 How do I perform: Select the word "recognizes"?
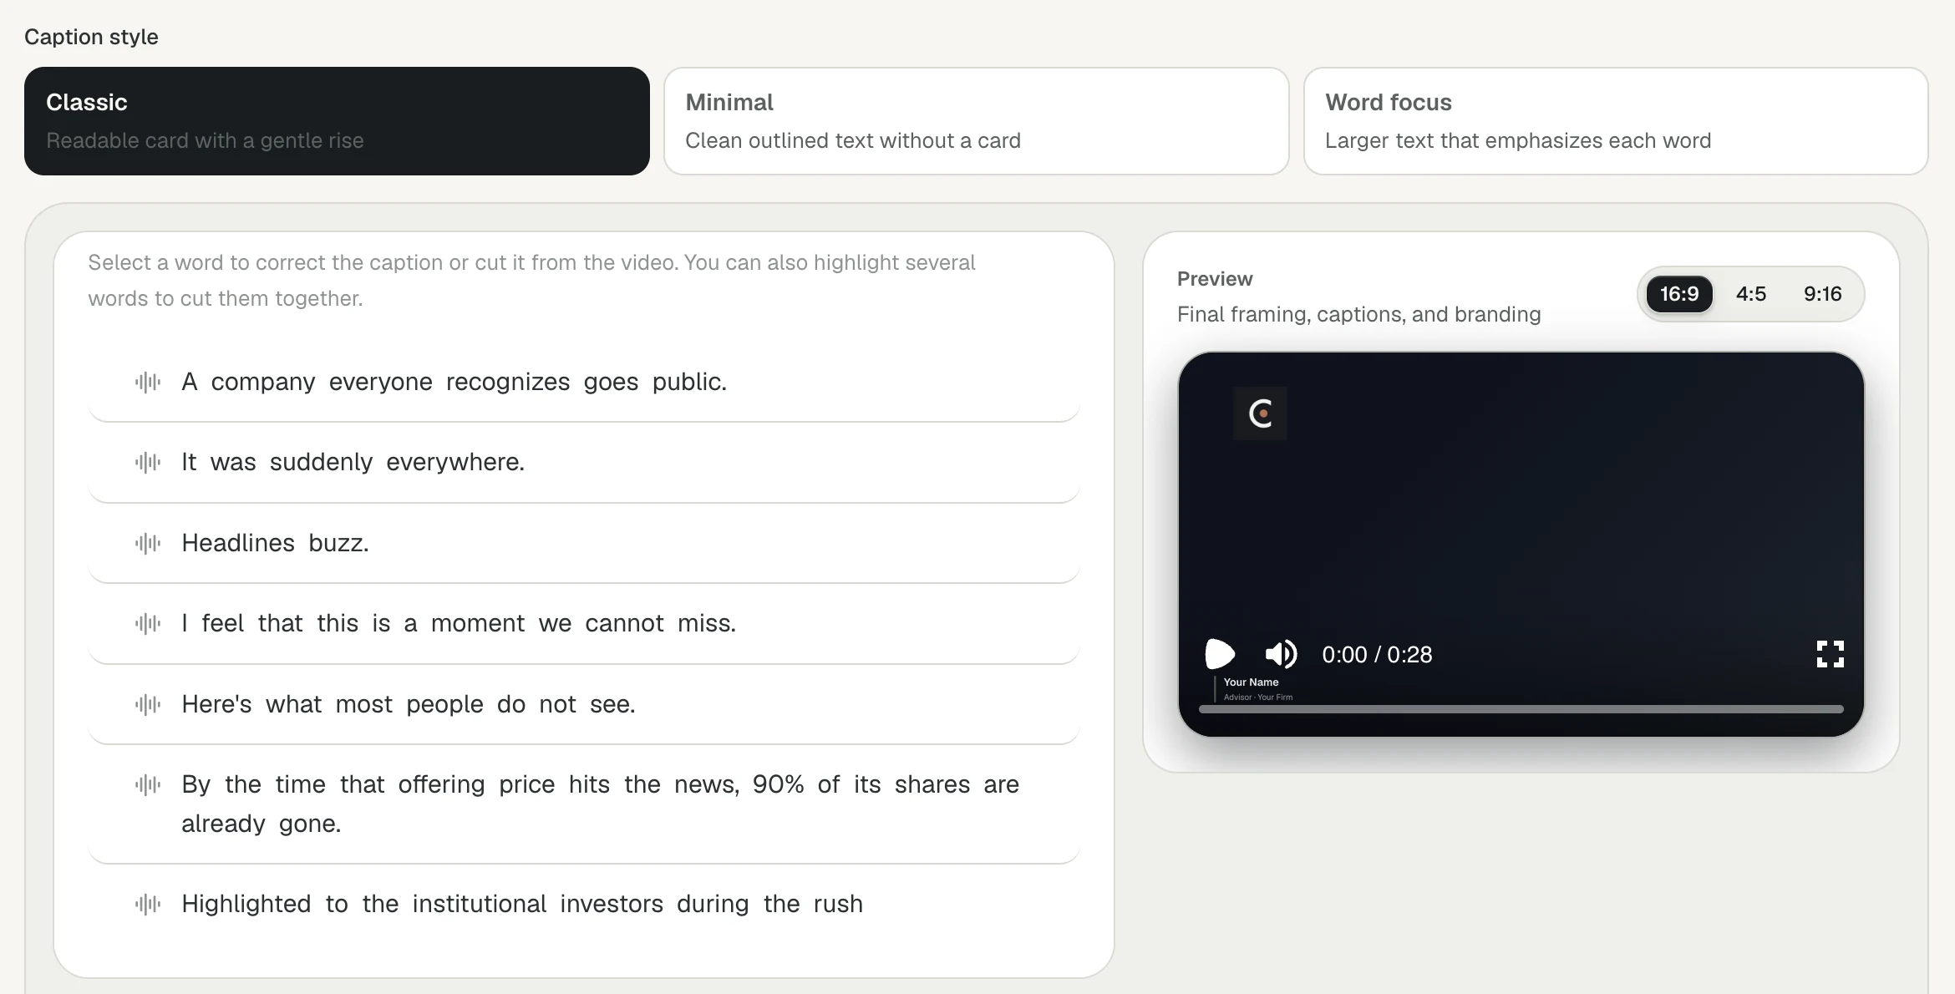point(508,382)
